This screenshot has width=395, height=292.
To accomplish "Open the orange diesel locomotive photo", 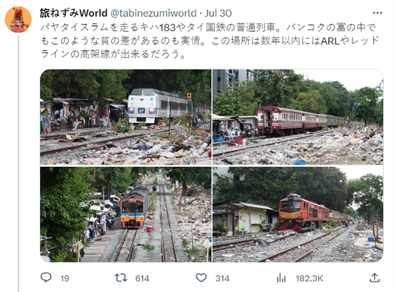I will (298, 214).
